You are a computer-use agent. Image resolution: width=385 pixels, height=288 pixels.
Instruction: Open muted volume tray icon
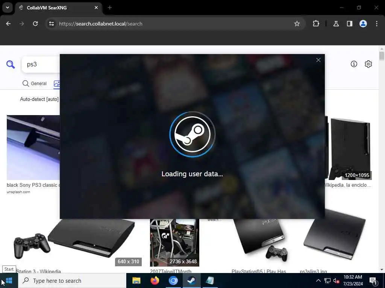coord(336,280)
